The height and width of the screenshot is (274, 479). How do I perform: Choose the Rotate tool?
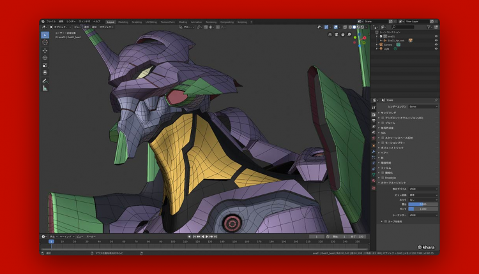(45, 58)
